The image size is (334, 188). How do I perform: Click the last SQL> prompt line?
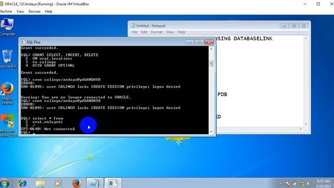tap(28, 132)
